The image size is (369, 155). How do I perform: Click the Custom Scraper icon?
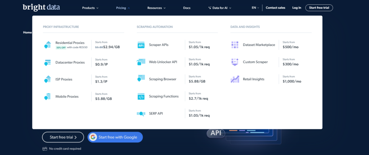pos(235,62)
